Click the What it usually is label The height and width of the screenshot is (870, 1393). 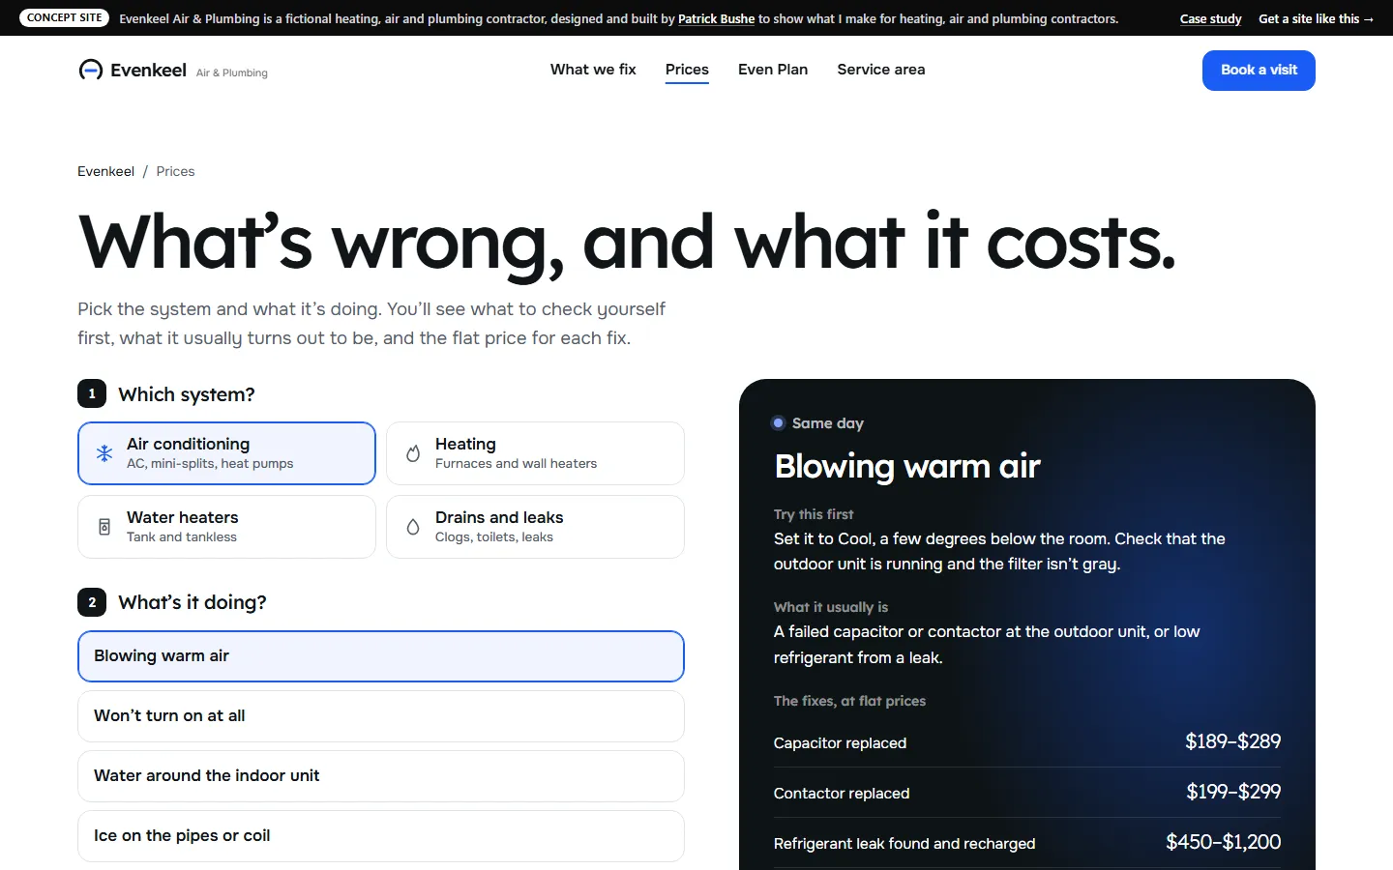[x=831, y=607]
